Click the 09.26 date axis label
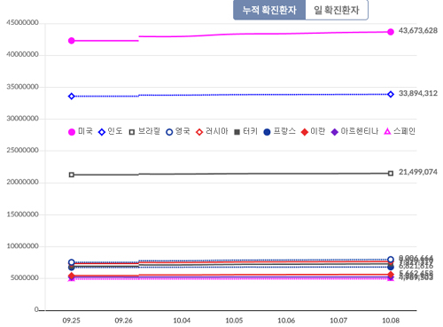Image resolution: width=443 pixels, height=327 pixels. 123,320
